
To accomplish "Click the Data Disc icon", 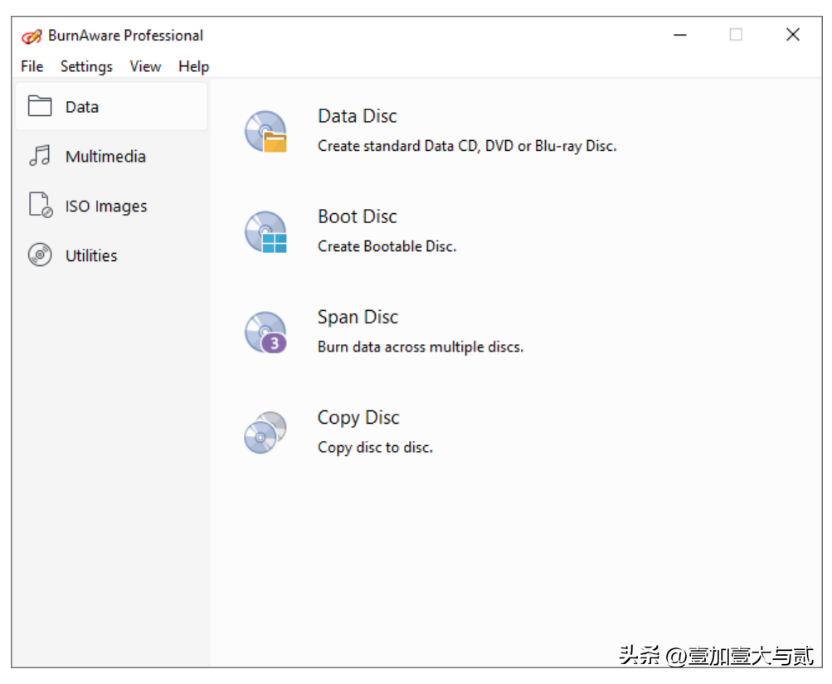I will pos(265,132).
